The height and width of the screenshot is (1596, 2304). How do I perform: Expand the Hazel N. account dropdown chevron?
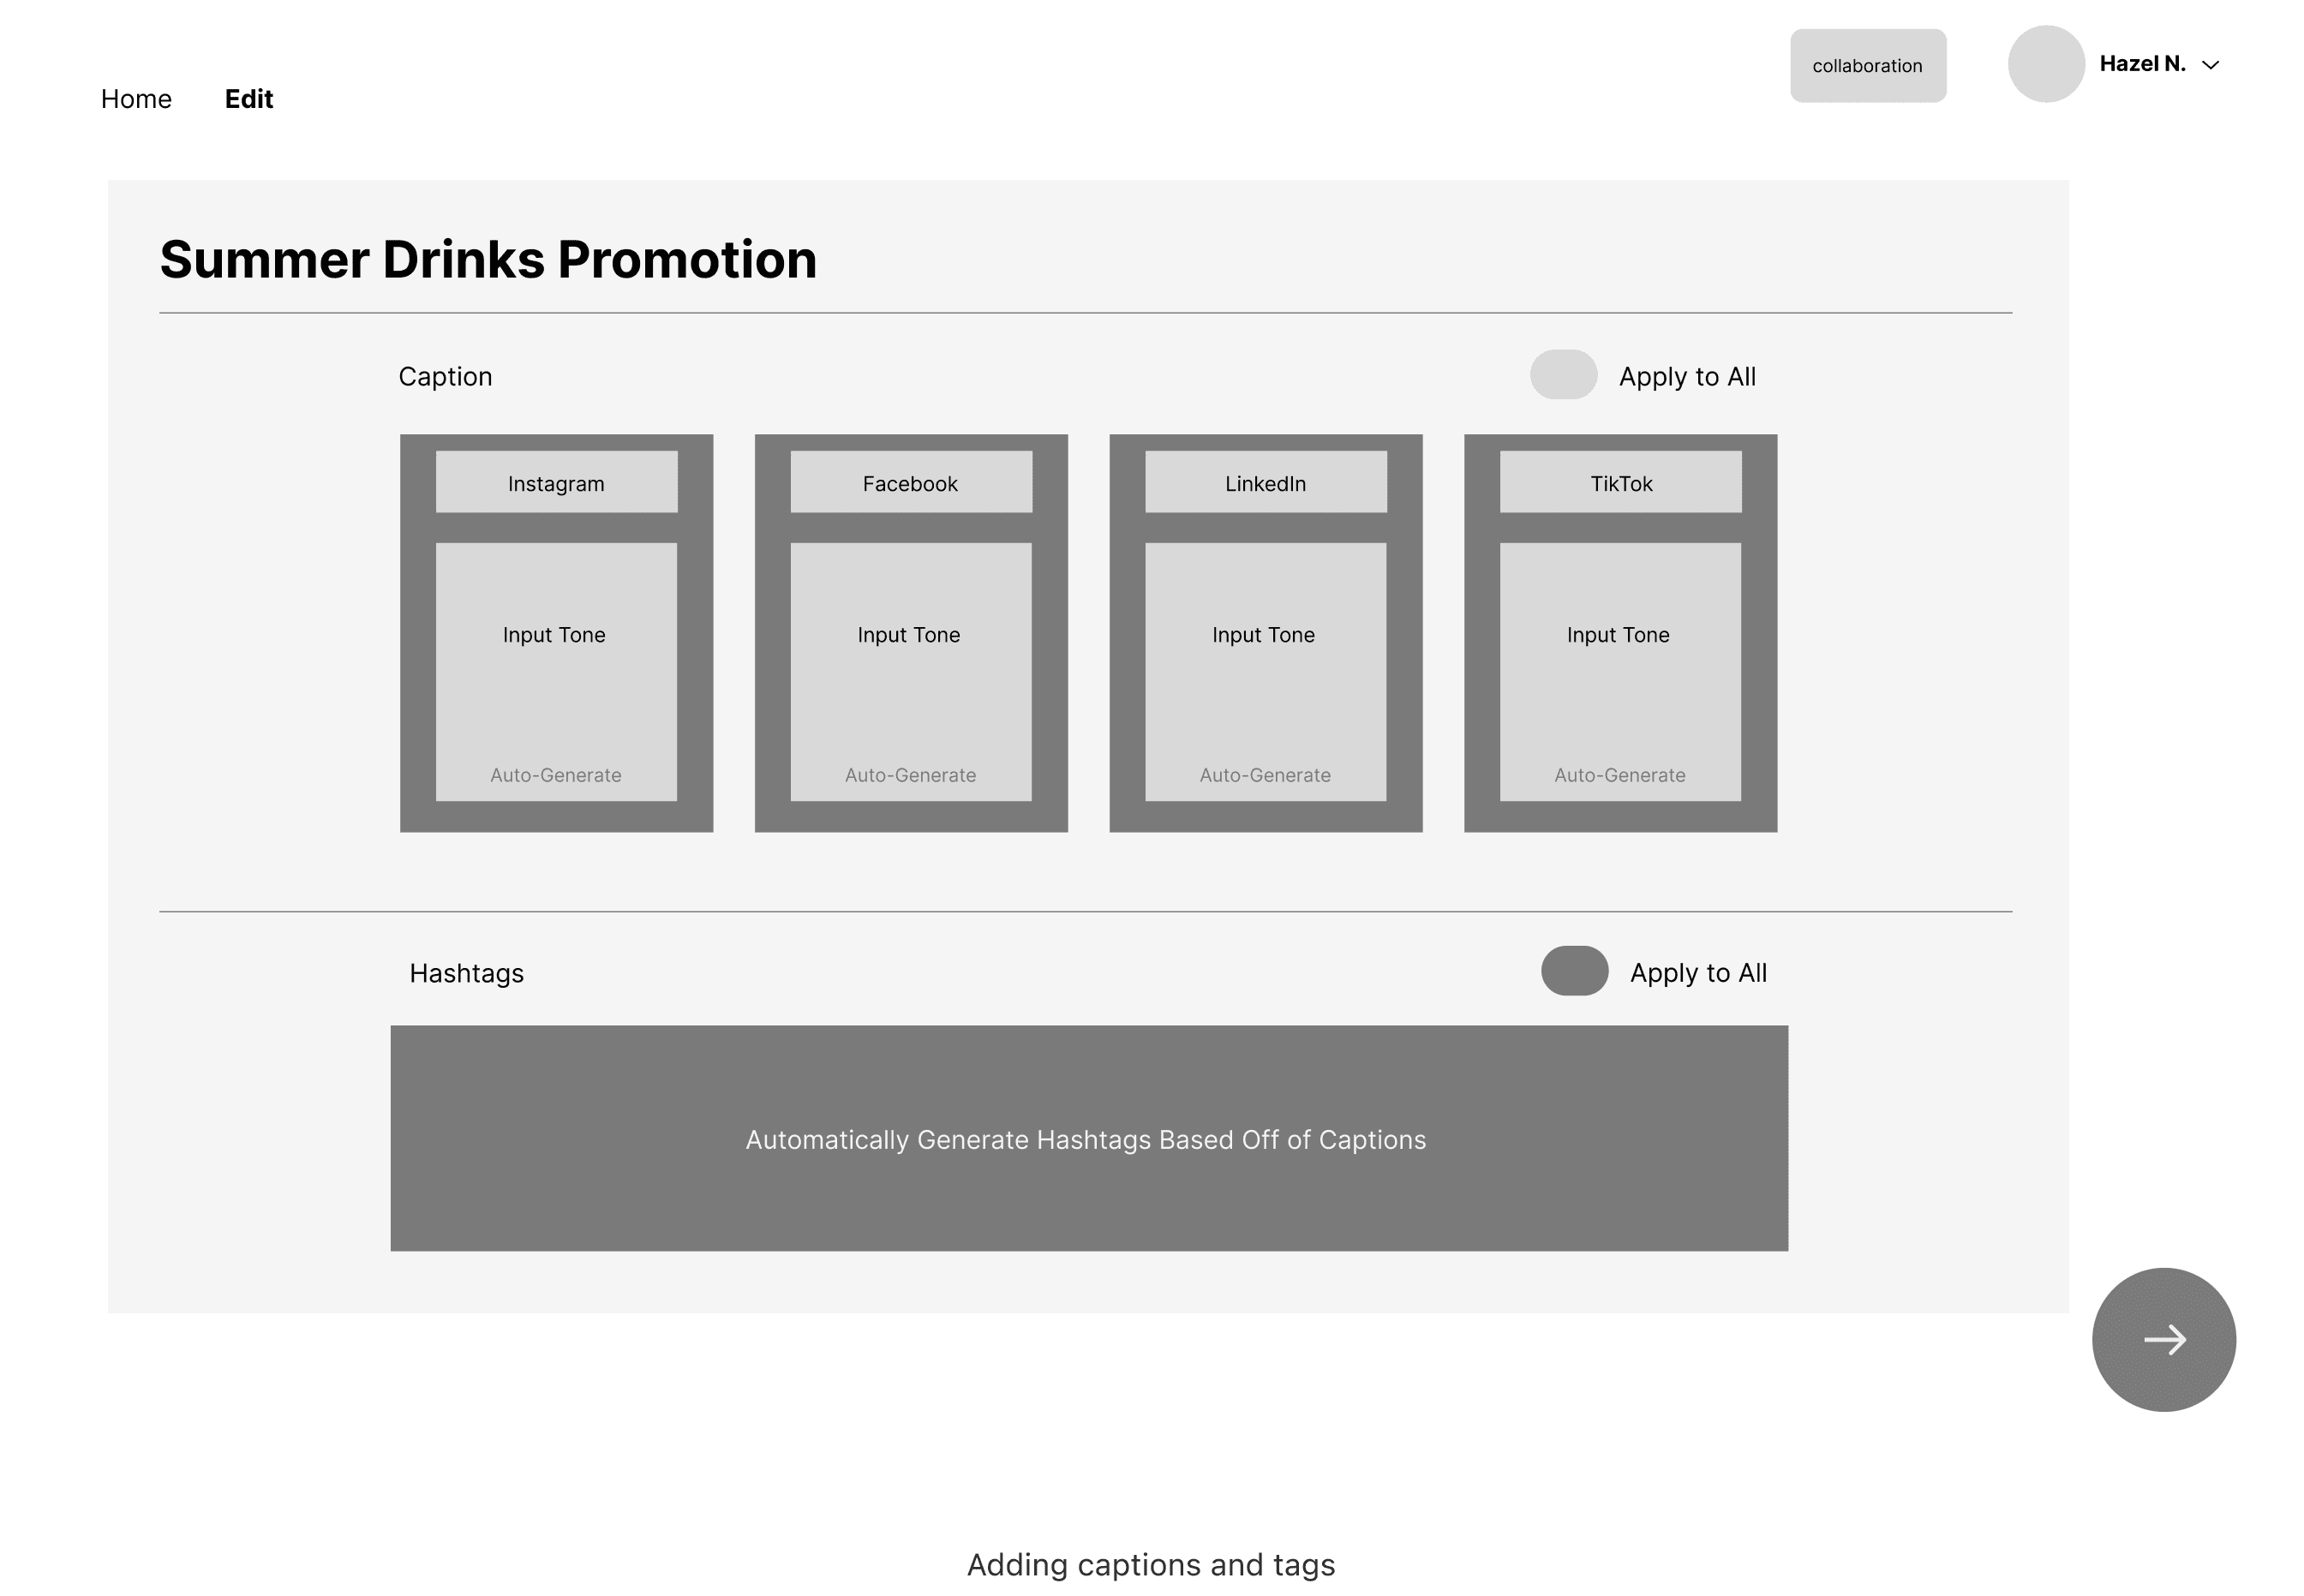click(2211, 65)
